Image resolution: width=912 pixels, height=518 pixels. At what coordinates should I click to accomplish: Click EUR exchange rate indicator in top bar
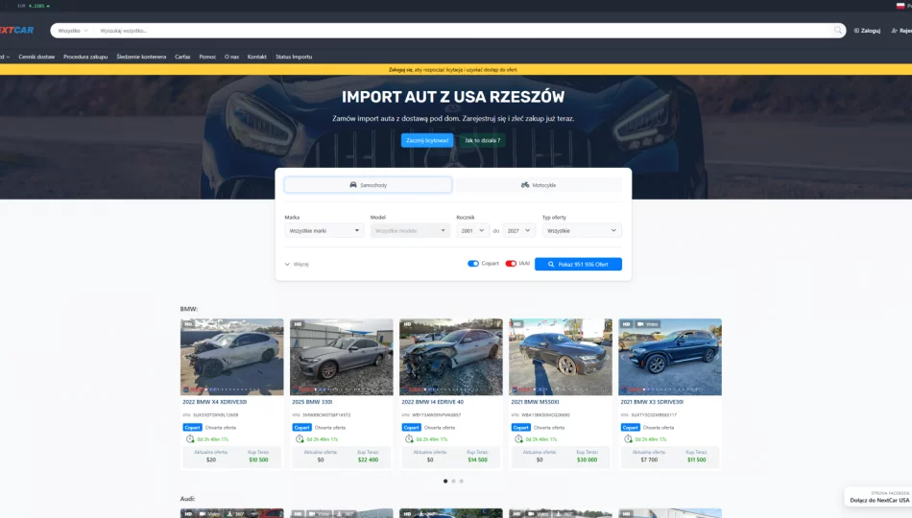(x=34, y=6)
